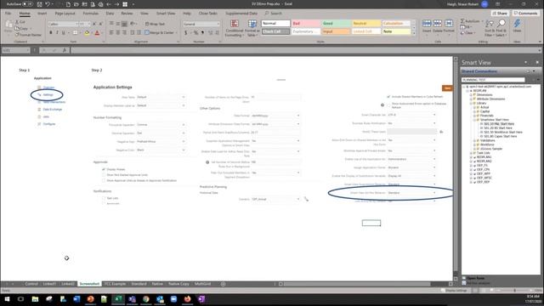
Task: Open the File tab
Action: tap(8, 14)
